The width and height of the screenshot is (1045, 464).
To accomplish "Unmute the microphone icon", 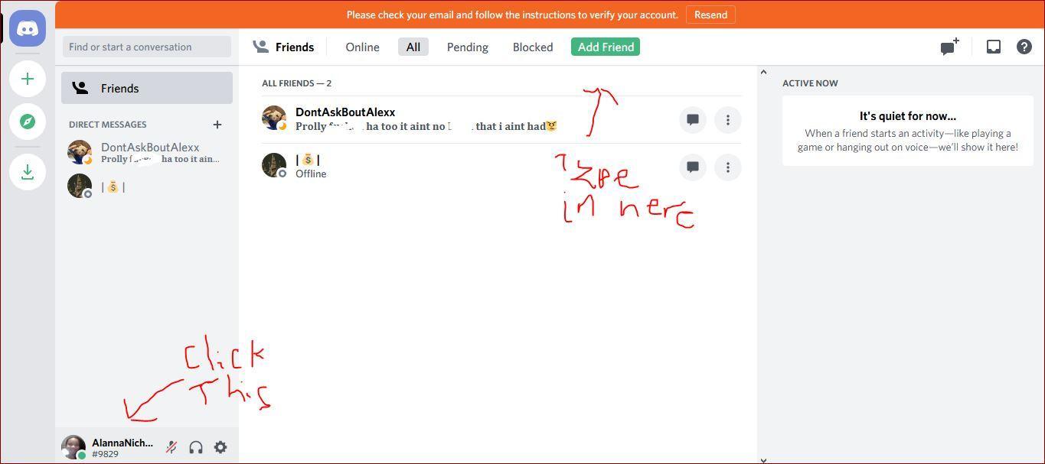I will 171,447.
